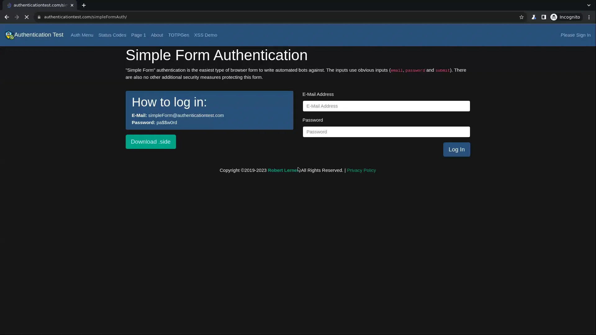Viewport: 596px width, 335px height.
Task: Click the red 'email' code text
Action: [396, 70]
